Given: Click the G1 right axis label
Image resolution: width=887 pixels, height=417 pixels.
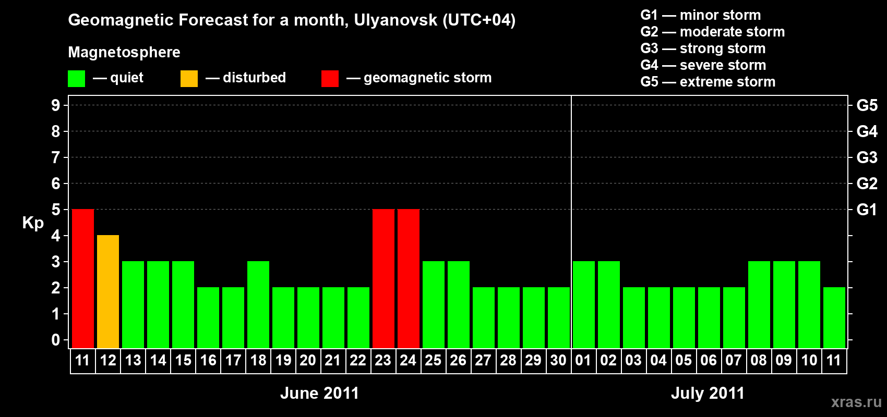Looking at the screenshot, I should coord(867,210).
